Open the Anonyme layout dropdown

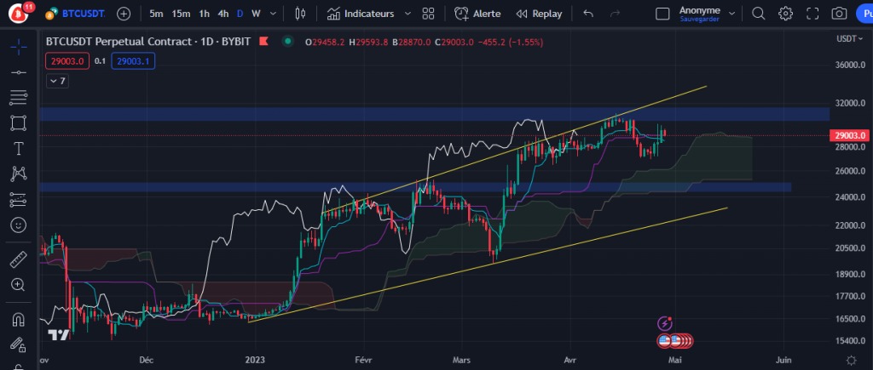pyautogui.click(x=732, y=14)
